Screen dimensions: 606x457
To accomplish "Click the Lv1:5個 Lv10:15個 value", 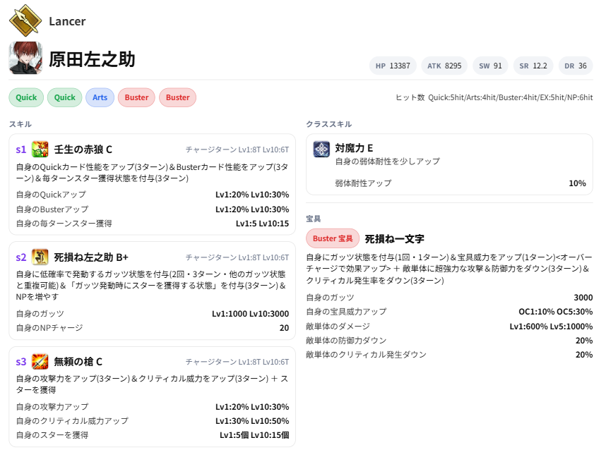I will tap(254, 435).
